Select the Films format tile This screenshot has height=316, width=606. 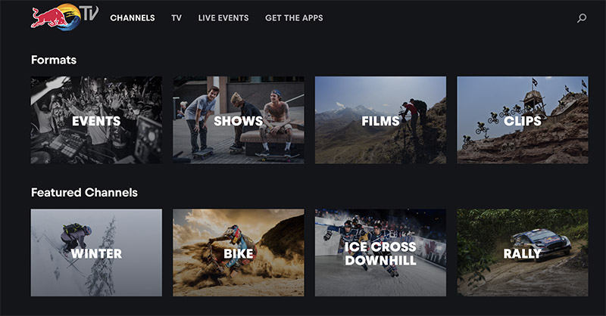(381, 120)
